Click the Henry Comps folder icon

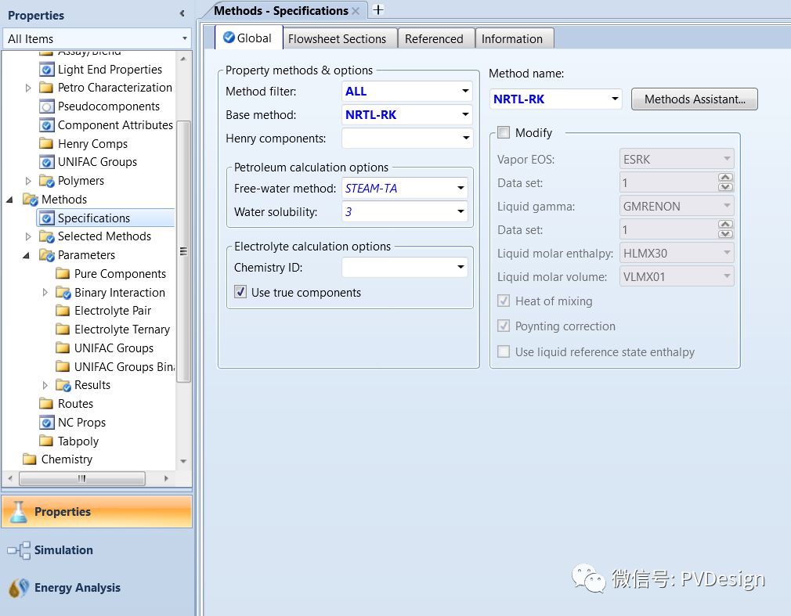[x=46, y=144]
